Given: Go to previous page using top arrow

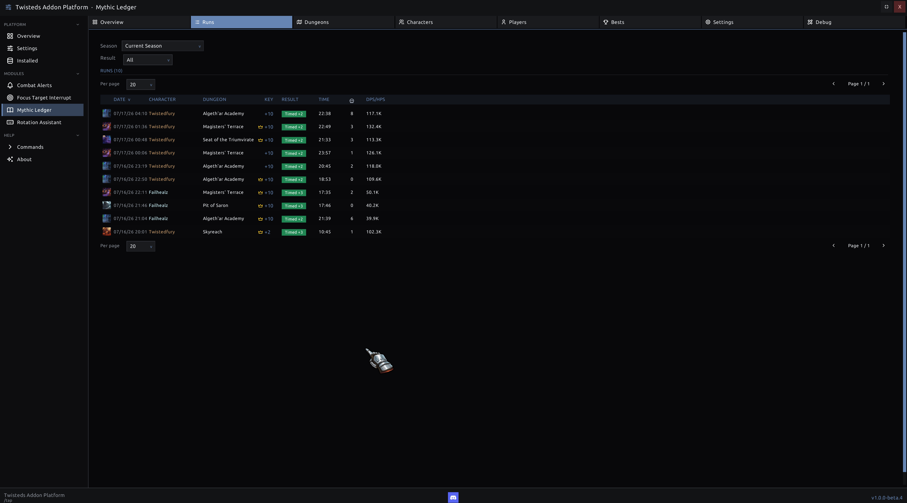Looking at the screenshot, I should click(x=833, y=84).
